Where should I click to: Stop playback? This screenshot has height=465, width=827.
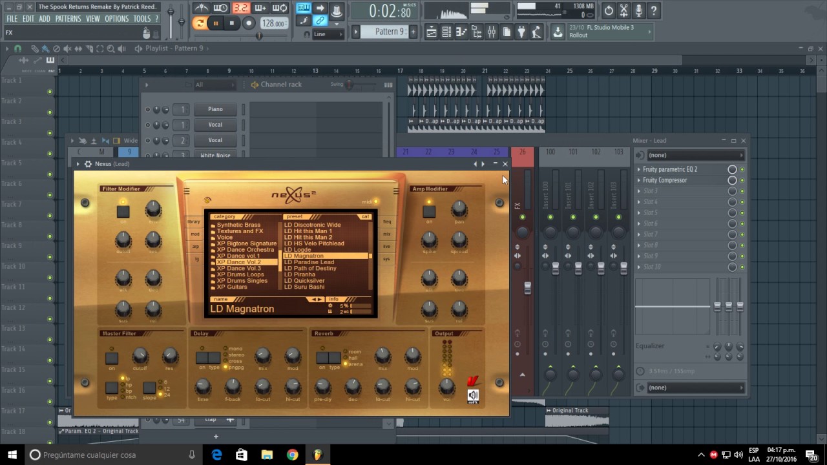232,23
